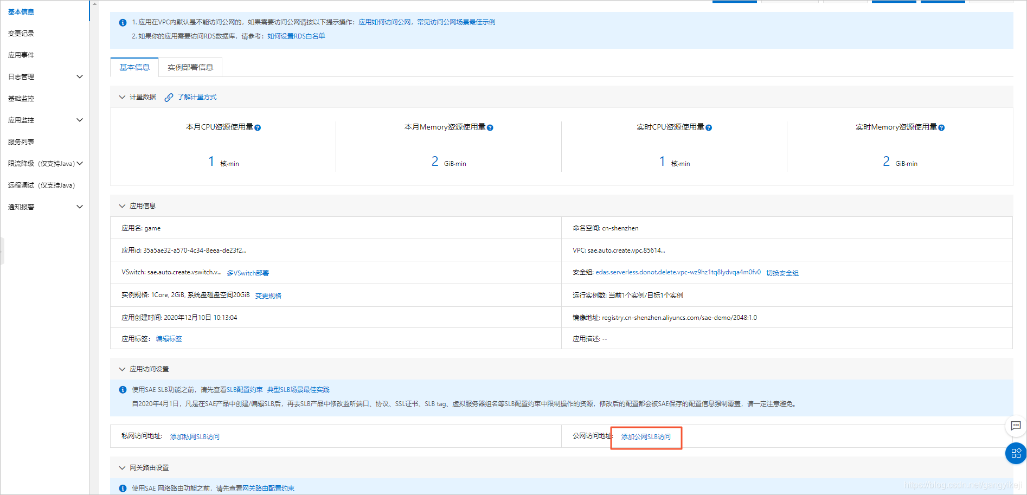Click 添加私网SLB访问 link
This screenshot has width=1027, height=495.
click(x=195, y=437)
